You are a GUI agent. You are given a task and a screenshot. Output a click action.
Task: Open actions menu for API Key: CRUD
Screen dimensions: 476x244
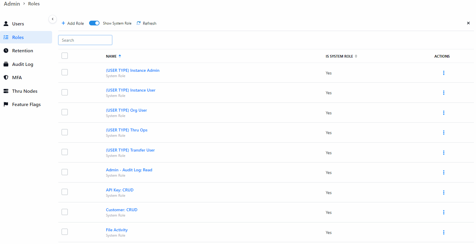pos(443,193)
